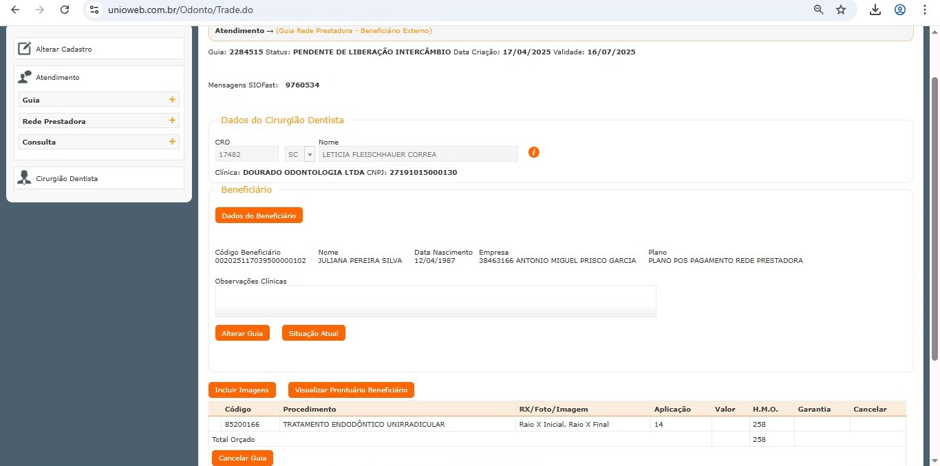
Task: Click the Atendimento person icon
Action: pos(25,77)
